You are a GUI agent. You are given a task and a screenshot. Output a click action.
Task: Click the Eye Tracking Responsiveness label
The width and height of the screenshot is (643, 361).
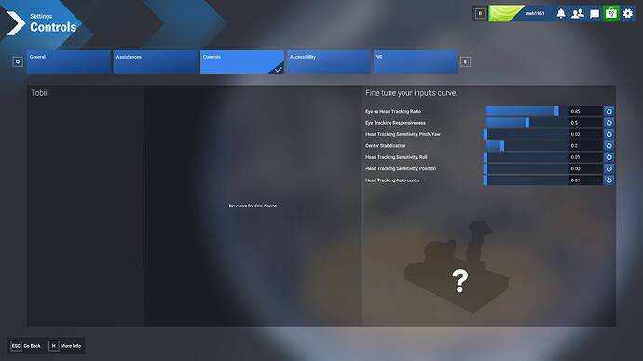point(395,123)
